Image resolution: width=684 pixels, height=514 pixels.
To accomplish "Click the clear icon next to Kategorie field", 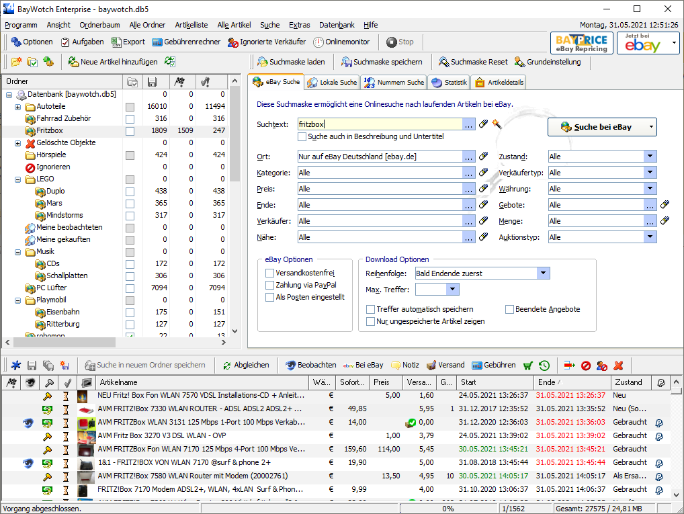I will pyautogui.click(x=483, y=173).
